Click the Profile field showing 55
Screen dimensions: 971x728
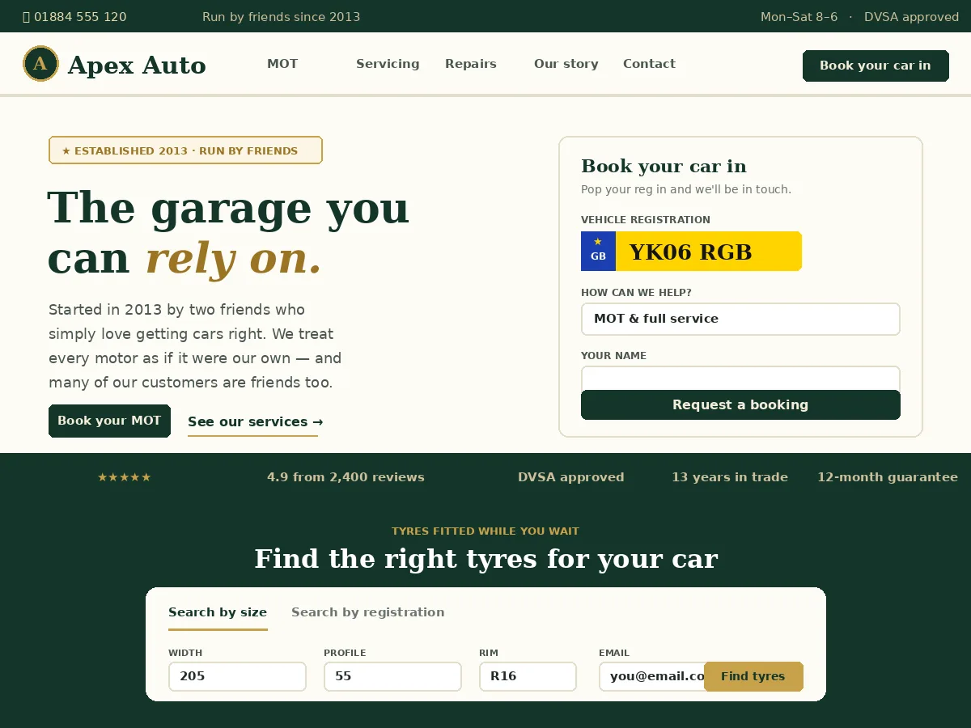pyautogui.click(x=392, y=676)
